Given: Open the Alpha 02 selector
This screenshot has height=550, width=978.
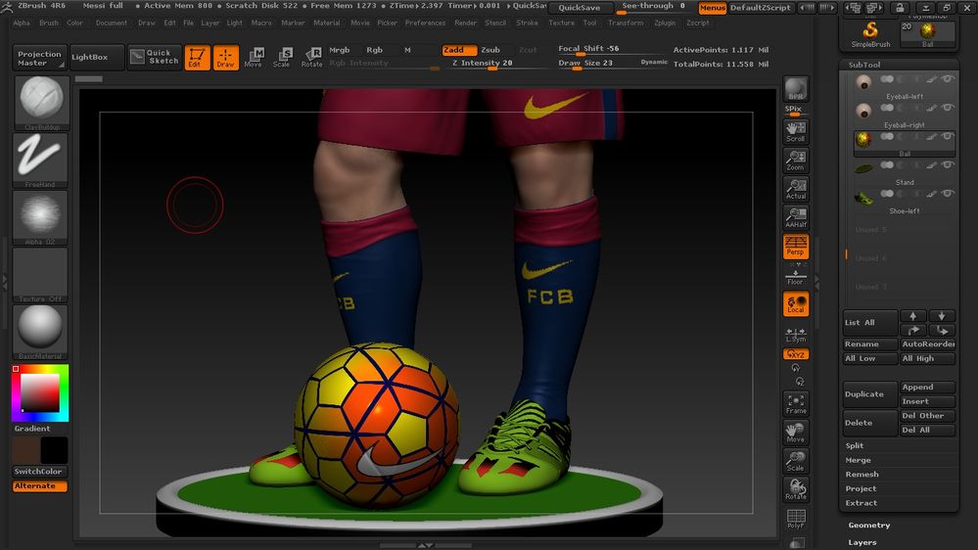Looking at the screenshot, I should pos(40,217).
